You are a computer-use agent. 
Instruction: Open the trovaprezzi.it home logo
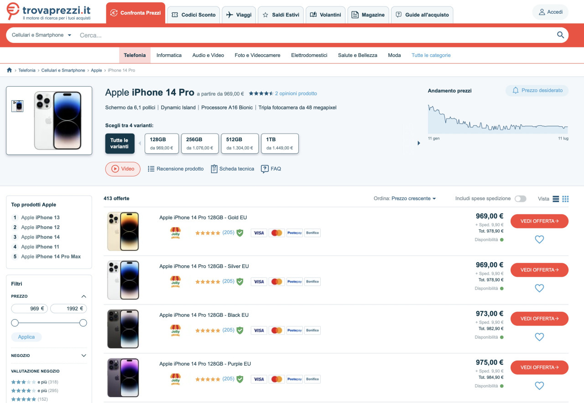point(48,11)
